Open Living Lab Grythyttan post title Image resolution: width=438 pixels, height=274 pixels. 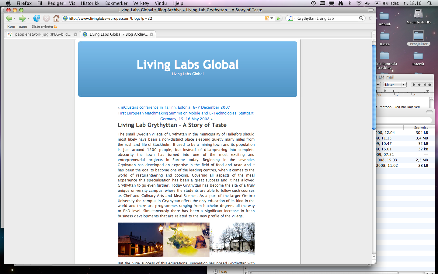172,125
